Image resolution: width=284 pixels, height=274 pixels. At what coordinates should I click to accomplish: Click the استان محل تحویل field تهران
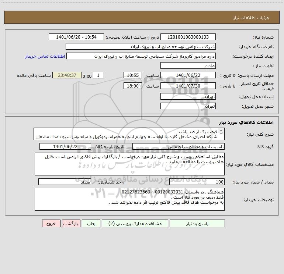click(x=188, y=96)
